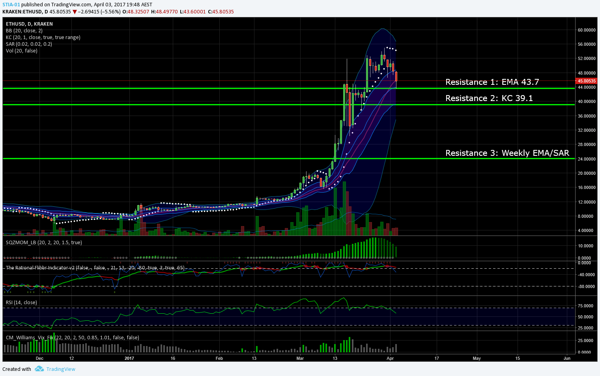Click the SAR (0.02, 0.02, 0.2) label
600x376 pixels.
29,44
